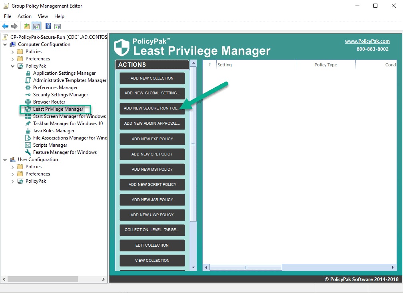Click the Browser Router globe icon
Viewport: 403px width, 293px height.
tap(28, 102)
